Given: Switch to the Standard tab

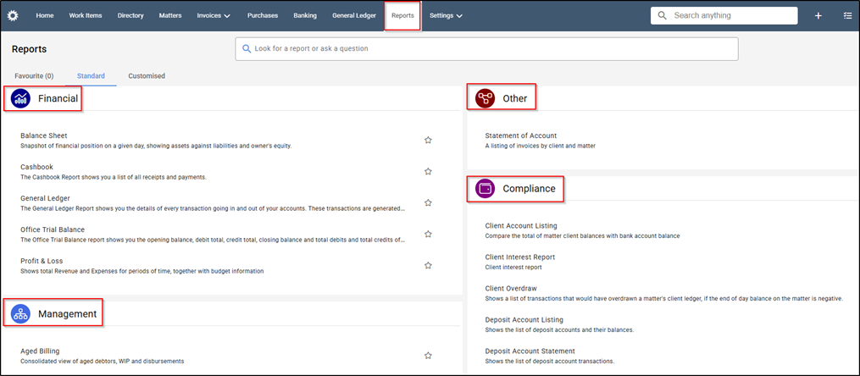Looking at the screenshot, I should point(91,76).
